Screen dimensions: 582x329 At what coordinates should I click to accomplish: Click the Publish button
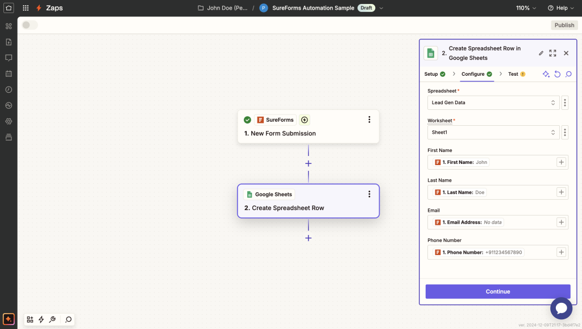point(564,25)
